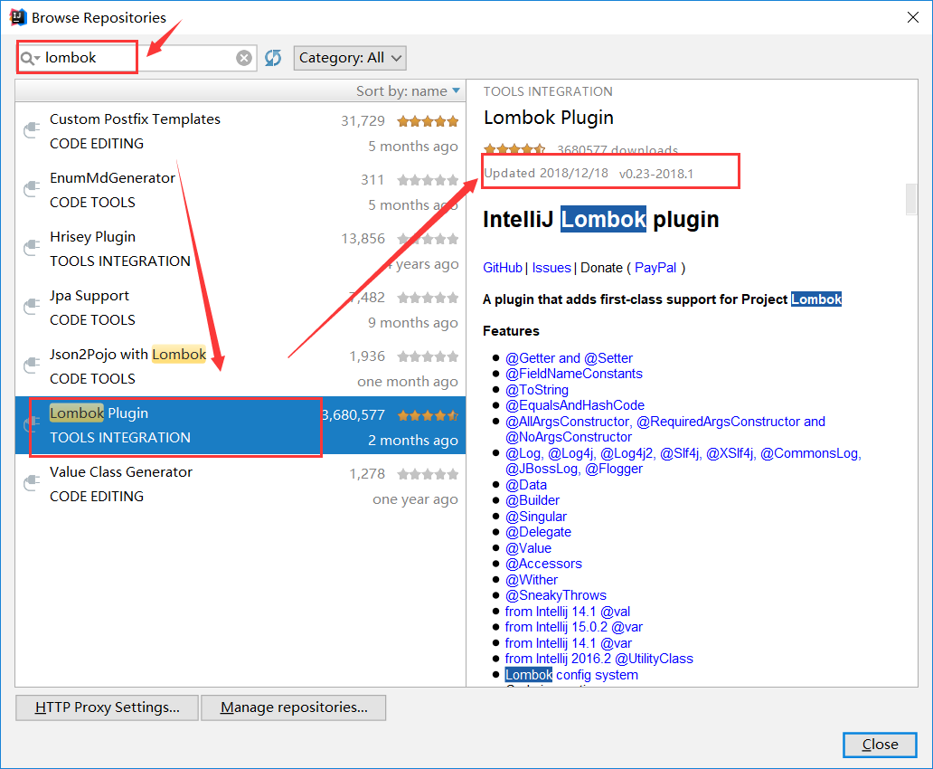933x769 pixels.
Task: Open the @EqualsAndHashCode link
Action: pos(575,405)
